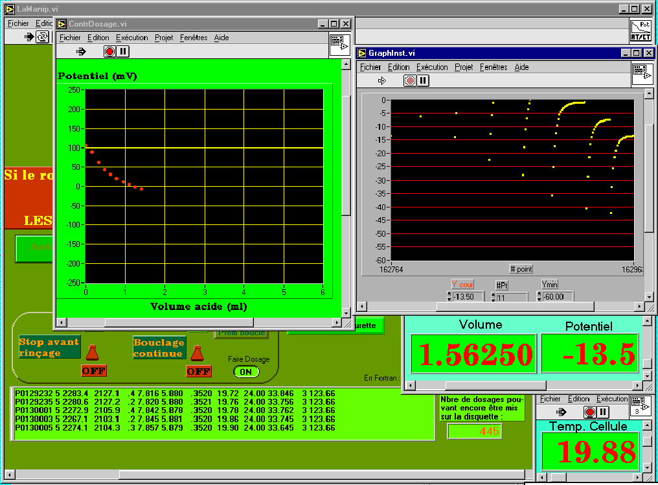Screen dimensions: 658x485
Task: Open the Fenêtres menu in GraphInst
Action: [x=493, y=67]
